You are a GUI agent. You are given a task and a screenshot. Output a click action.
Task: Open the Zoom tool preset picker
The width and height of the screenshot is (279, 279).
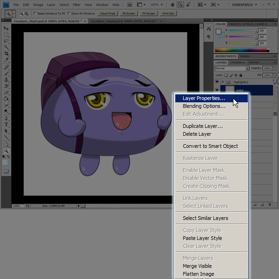[14, 13]
